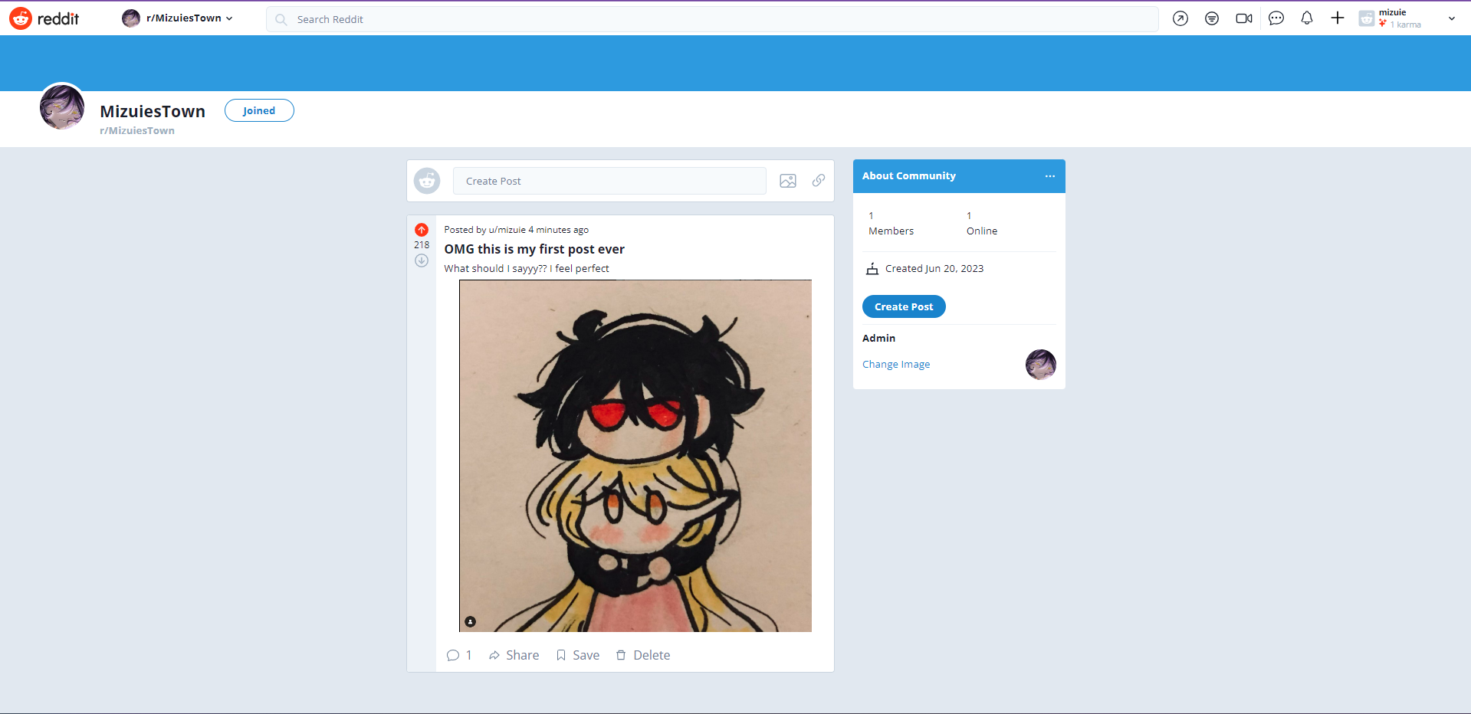Image resolution: width=1471 pixels, height=714 pixels.
Task: Toggle the upvote arrow on the post
Action: 422,230
